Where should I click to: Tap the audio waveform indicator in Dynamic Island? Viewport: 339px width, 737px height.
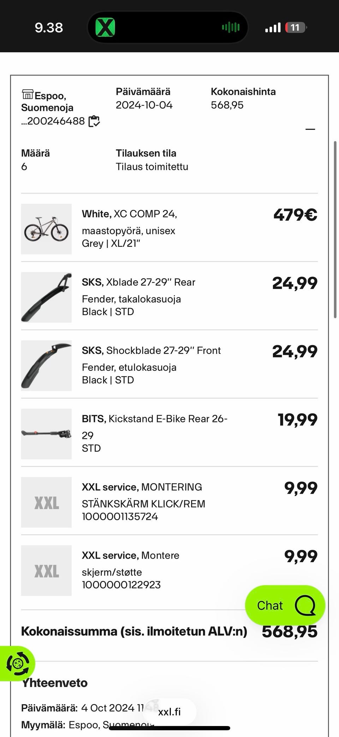pos(231,27)
